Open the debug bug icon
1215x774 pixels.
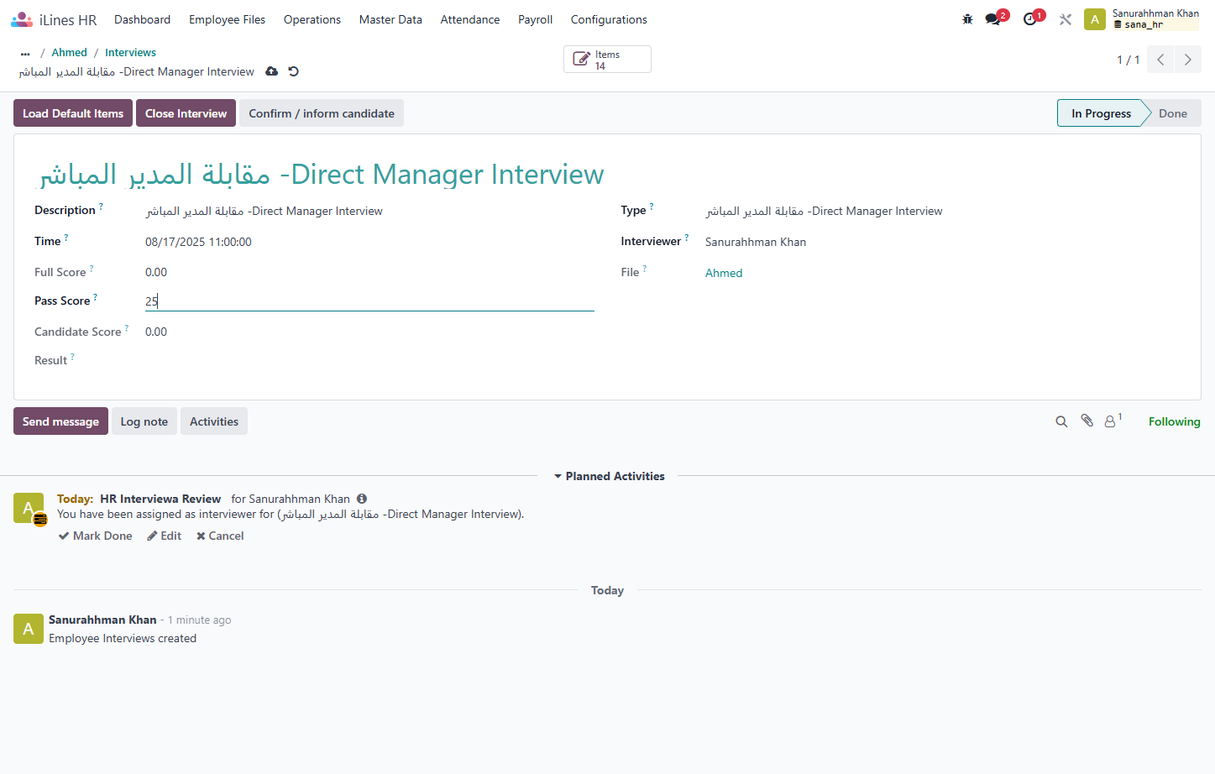pyautogui.click(x=967, y=19)
